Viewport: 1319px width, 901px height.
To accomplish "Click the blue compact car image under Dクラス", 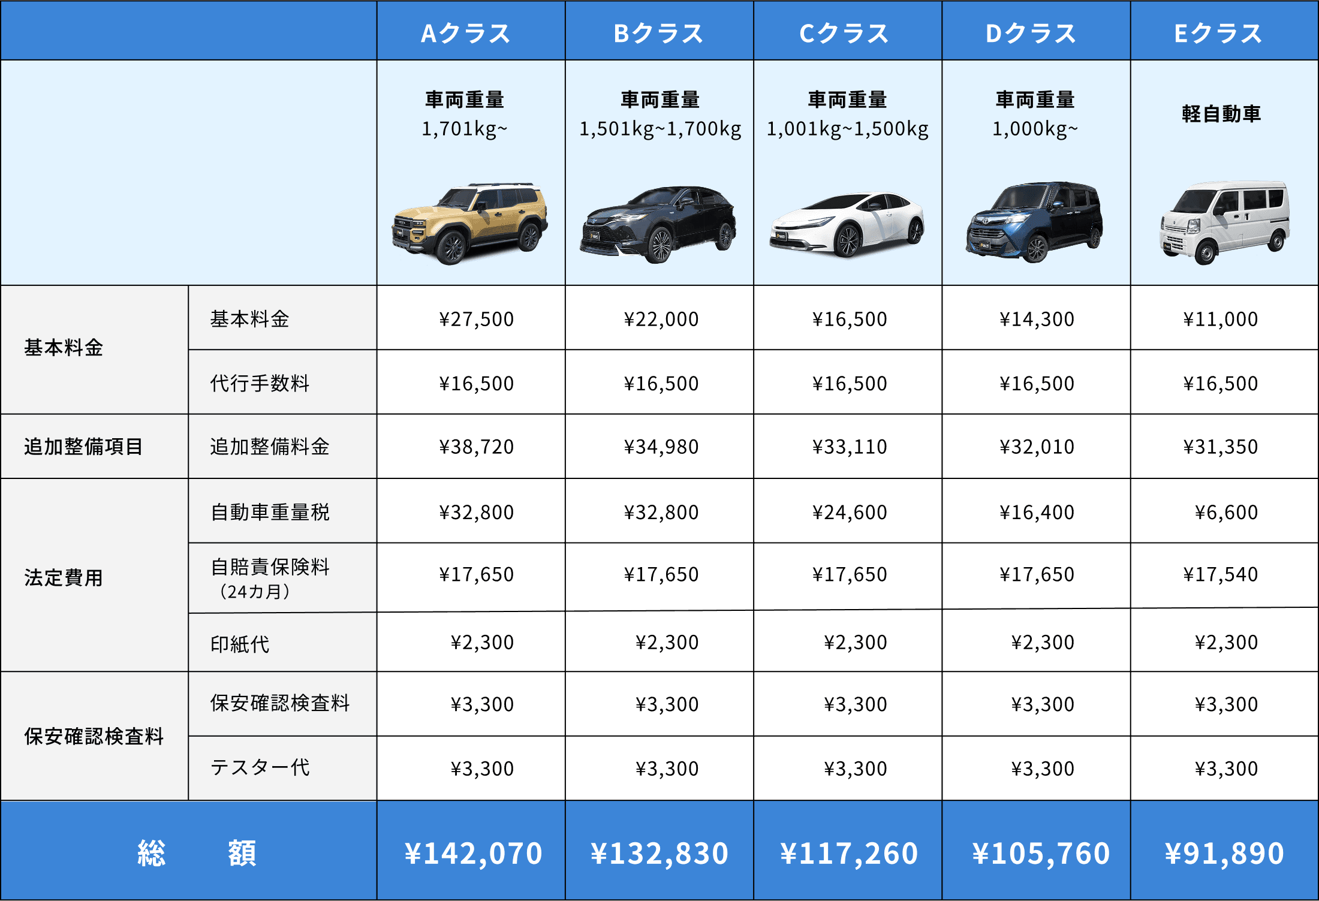I will coord(1034,222).
